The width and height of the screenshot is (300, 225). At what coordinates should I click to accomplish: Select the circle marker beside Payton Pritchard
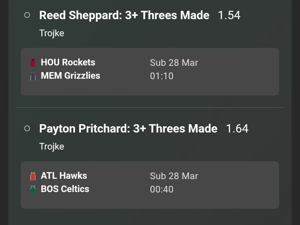click(27, 128)
